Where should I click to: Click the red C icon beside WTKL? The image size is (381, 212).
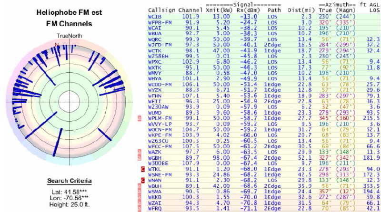(x=142, y=169)
